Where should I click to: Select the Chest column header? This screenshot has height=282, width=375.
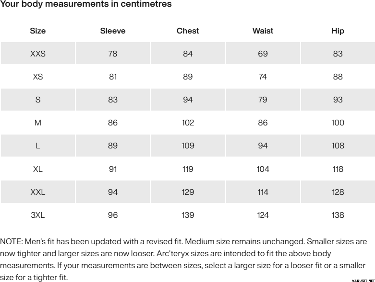point(188,31)
